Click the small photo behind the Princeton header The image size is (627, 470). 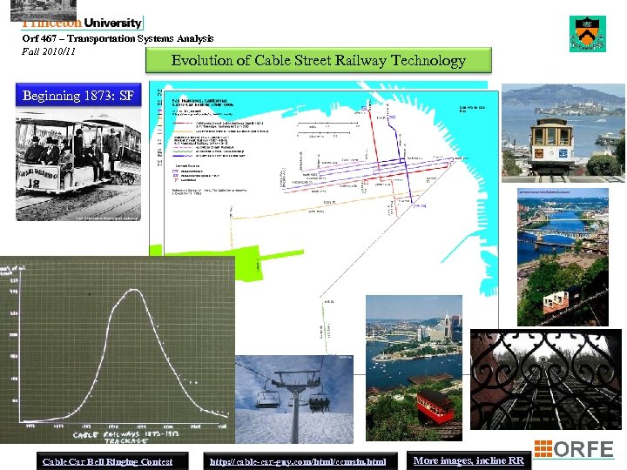[x=44, y=10]
